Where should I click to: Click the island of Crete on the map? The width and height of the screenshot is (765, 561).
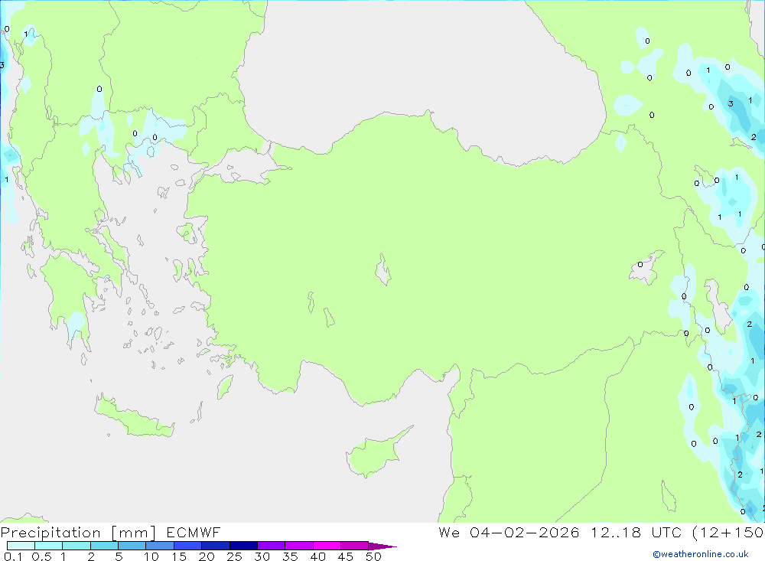(134, 416)
